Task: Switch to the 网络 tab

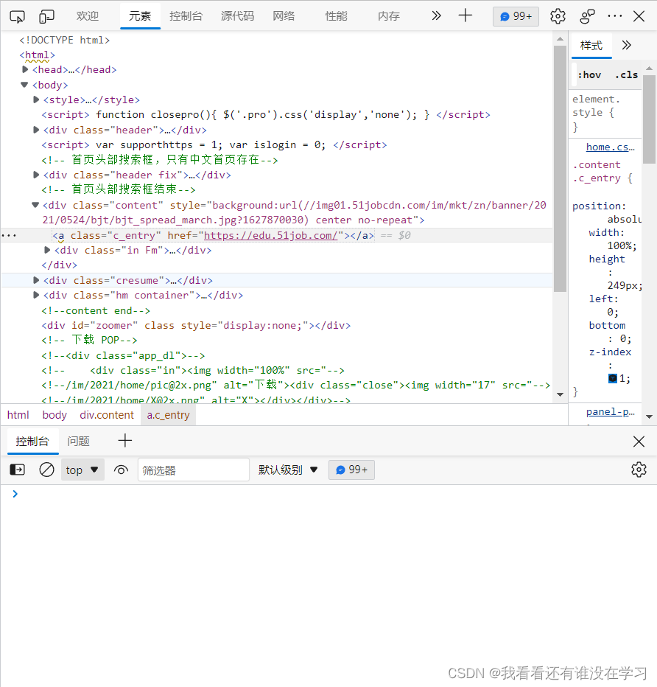Action: (x=284, y=16)
